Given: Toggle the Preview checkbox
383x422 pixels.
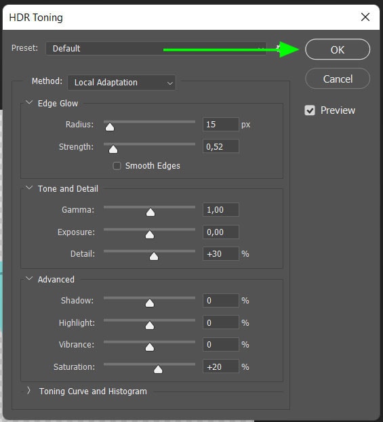Looking at the screenshot, I should click(x=310, y=110).
